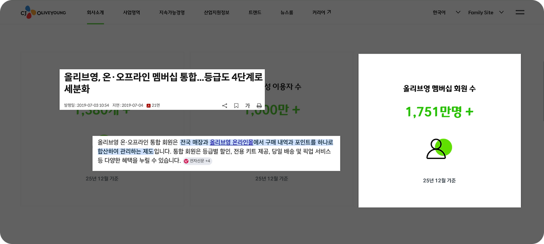Click the CJ Olive Young logo

pyautogui.click(x=43, y=12)
